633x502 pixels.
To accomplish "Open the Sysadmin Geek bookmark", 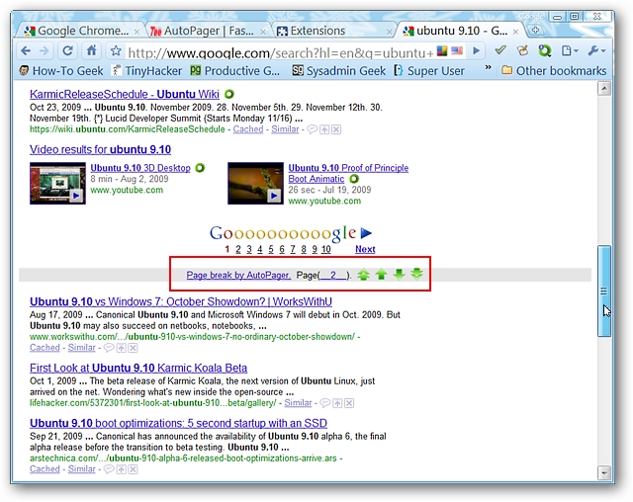I will click(x=338, y=71).
